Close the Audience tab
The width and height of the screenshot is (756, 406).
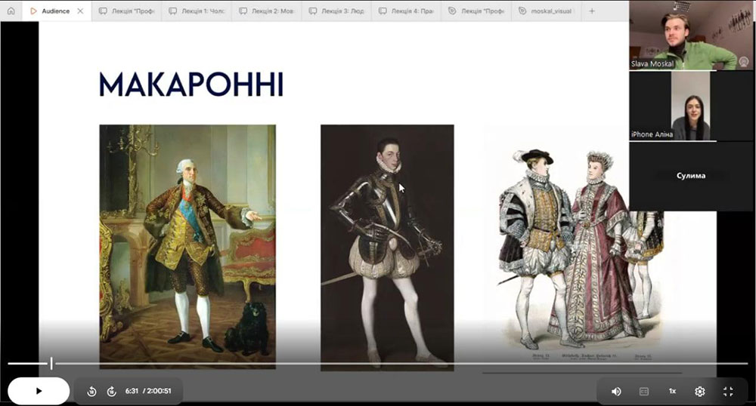[80, 11]
